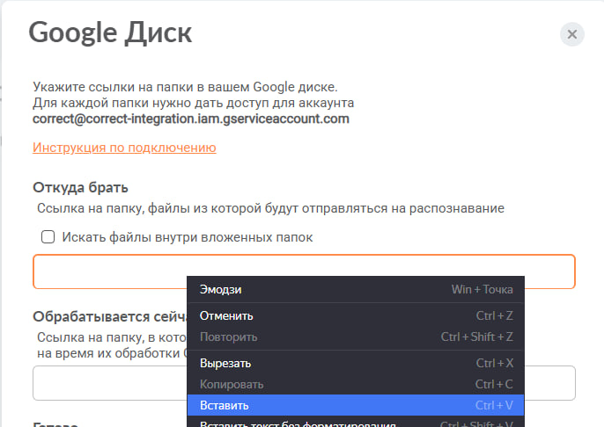Screen dimensions: 604x427
Task: Choose Копировать from the context menu
Action: click(x=356, y=384)
